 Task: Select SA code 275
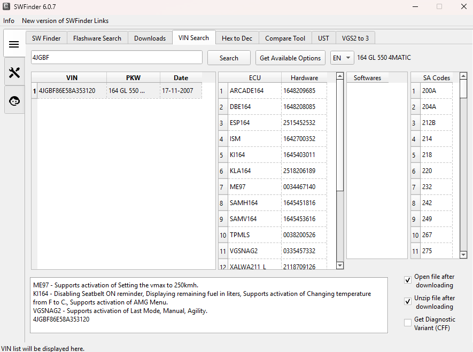click(437, 251)
